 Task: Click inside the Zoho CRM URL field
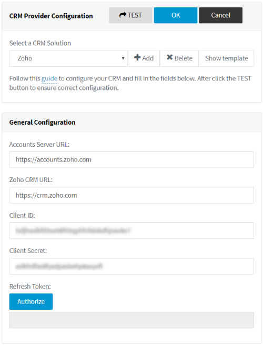[131, 196]
